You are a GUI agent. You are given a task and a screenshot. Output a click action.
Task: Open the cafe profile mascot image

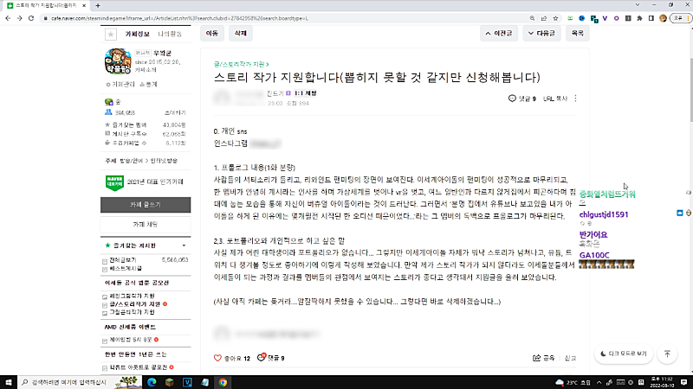coord(118,61)
